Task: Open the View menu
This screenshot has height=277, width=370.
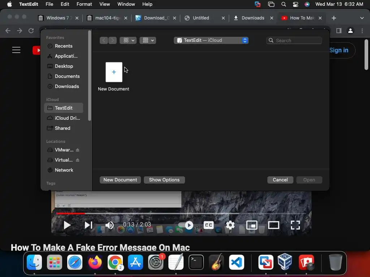Action: pyautogui.click(x=104, y=4)
